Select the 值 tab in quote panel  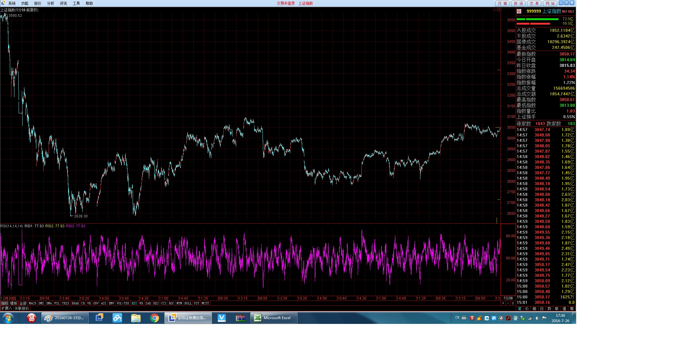(x=564, y=309)
